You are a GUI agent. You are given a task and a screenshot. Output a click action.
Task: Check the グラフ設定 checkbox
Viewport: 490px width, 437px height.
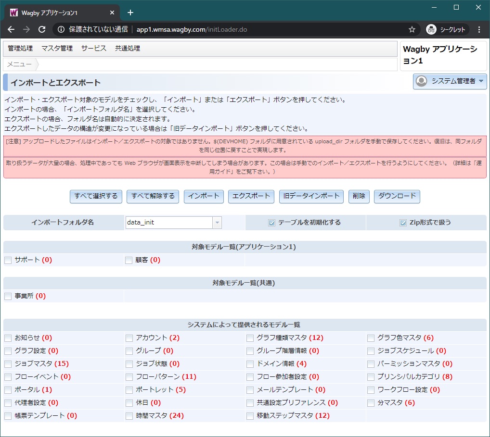click(8, 351)
